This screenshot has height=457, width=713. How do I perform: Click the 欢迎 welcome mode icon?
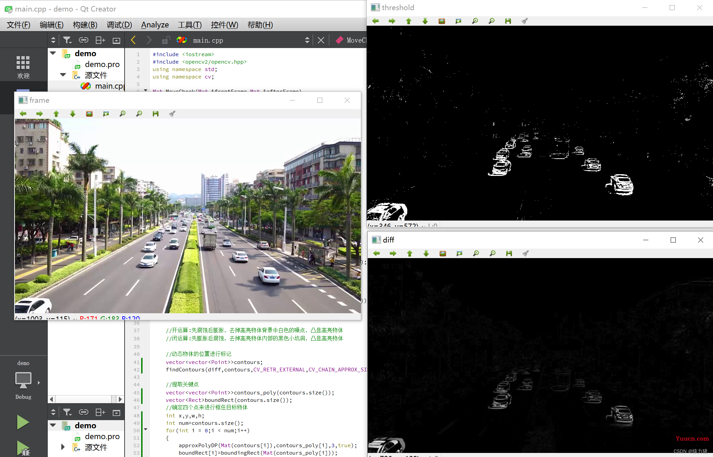pos(23,67)
